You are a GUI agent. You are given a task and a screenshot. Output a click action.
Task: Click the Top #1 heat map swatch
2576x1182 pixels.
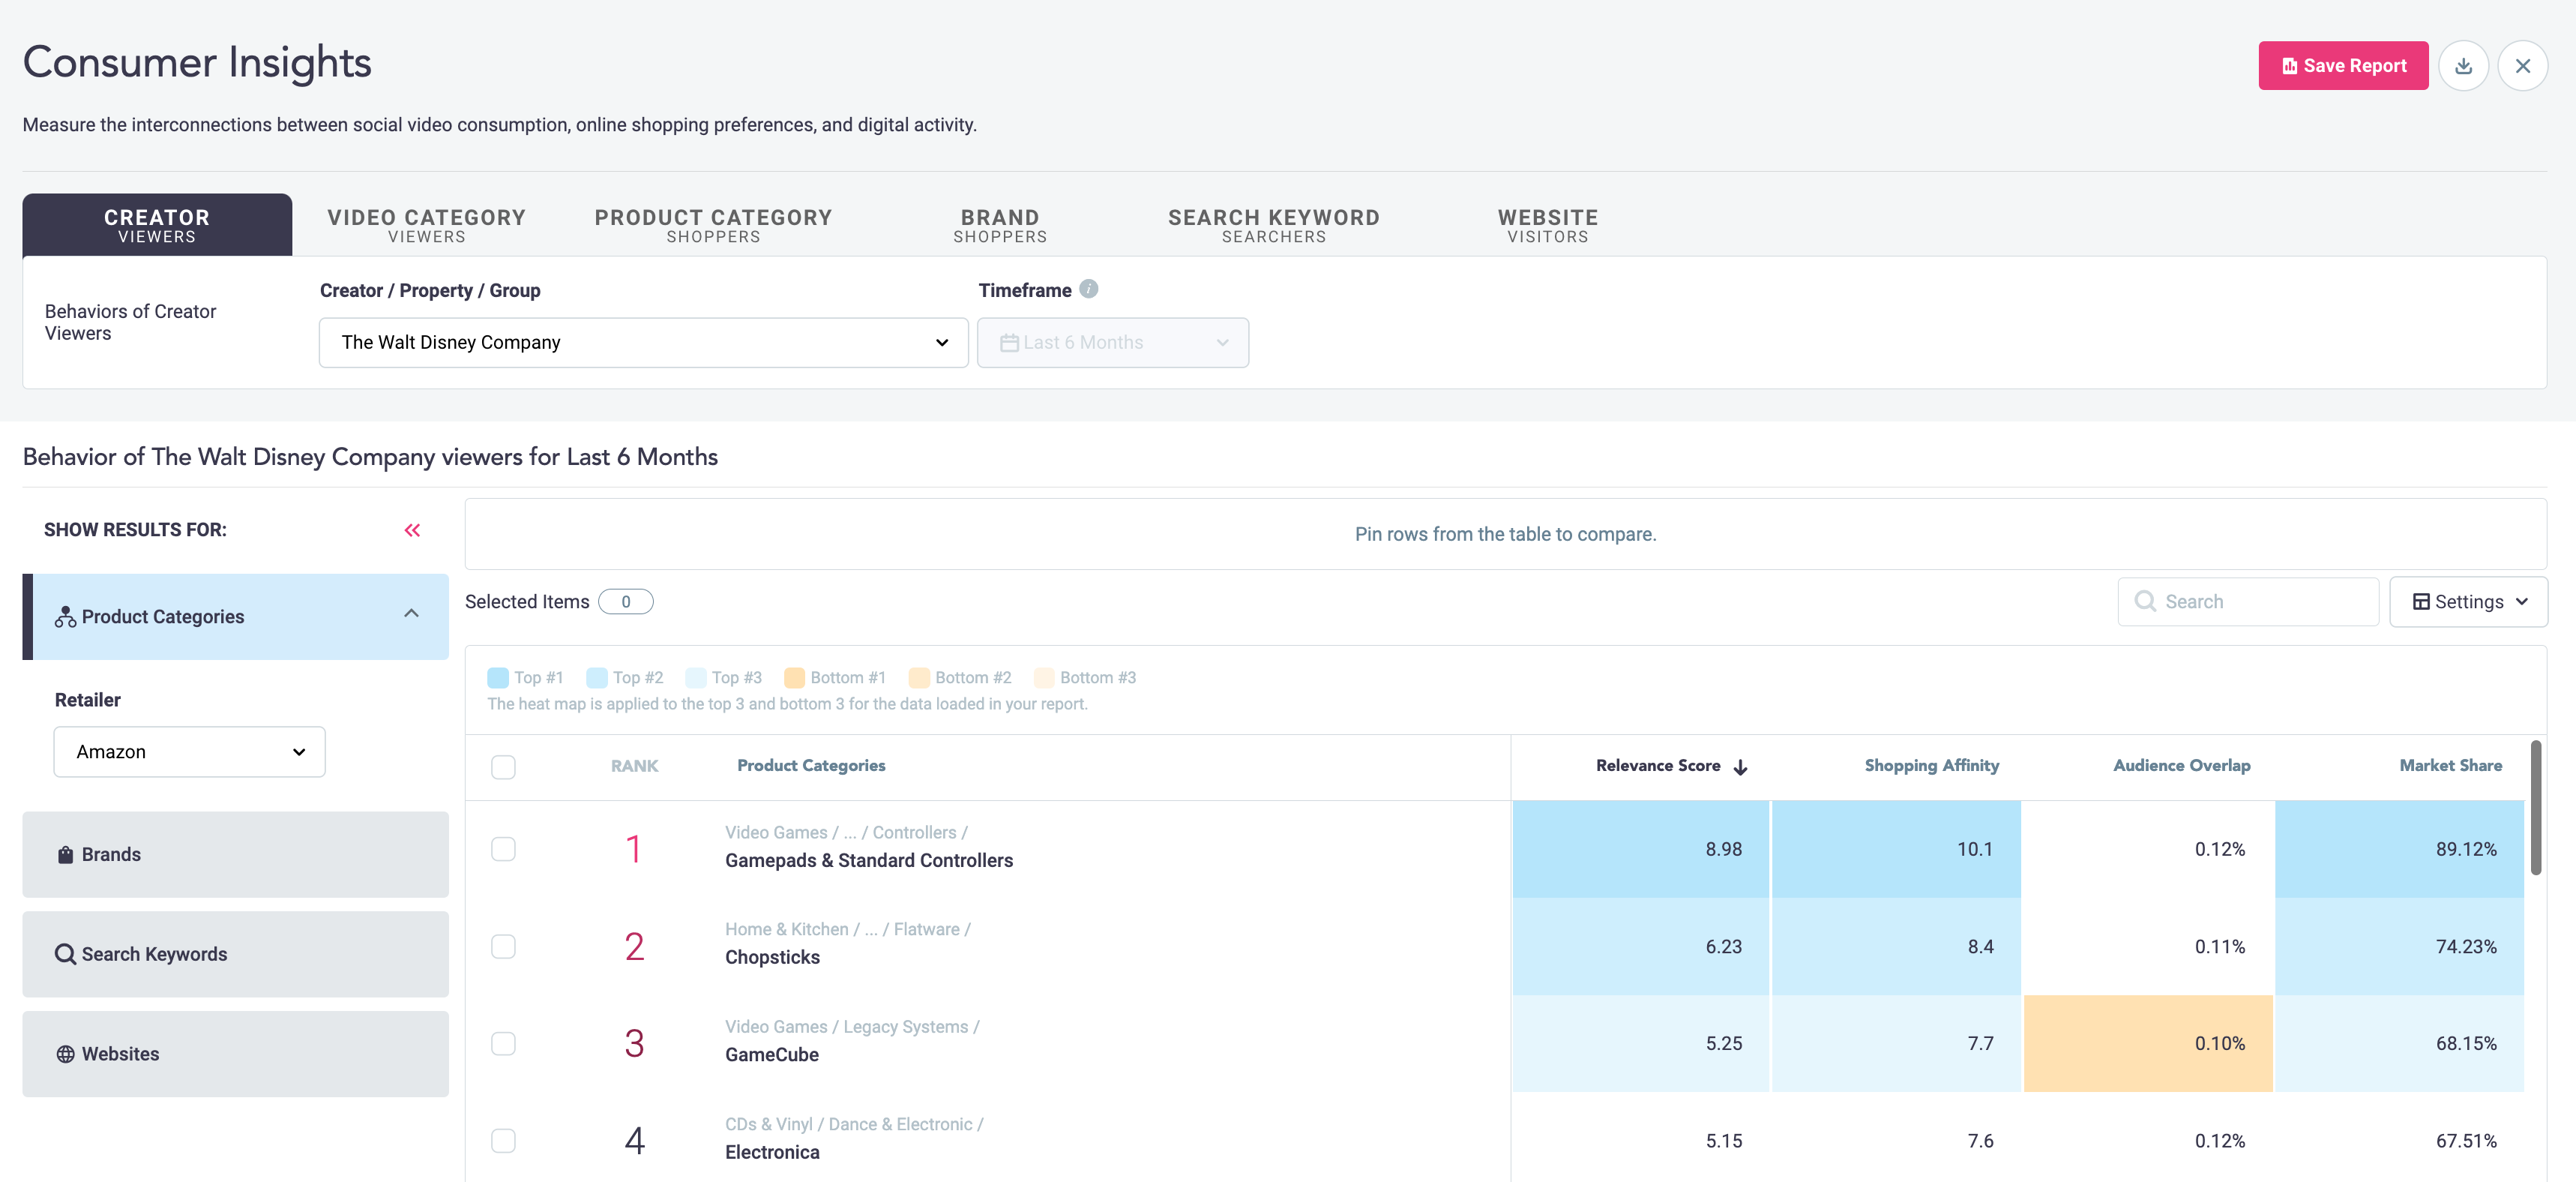coord(498,677)
